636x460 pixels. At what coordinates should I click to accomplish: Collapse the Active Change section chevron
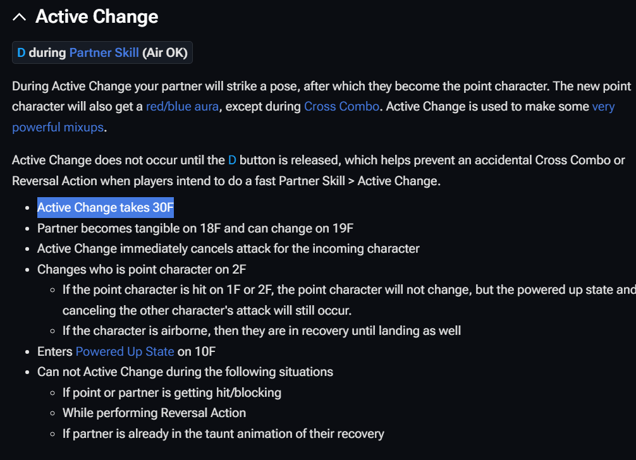(x=20, y=17)
